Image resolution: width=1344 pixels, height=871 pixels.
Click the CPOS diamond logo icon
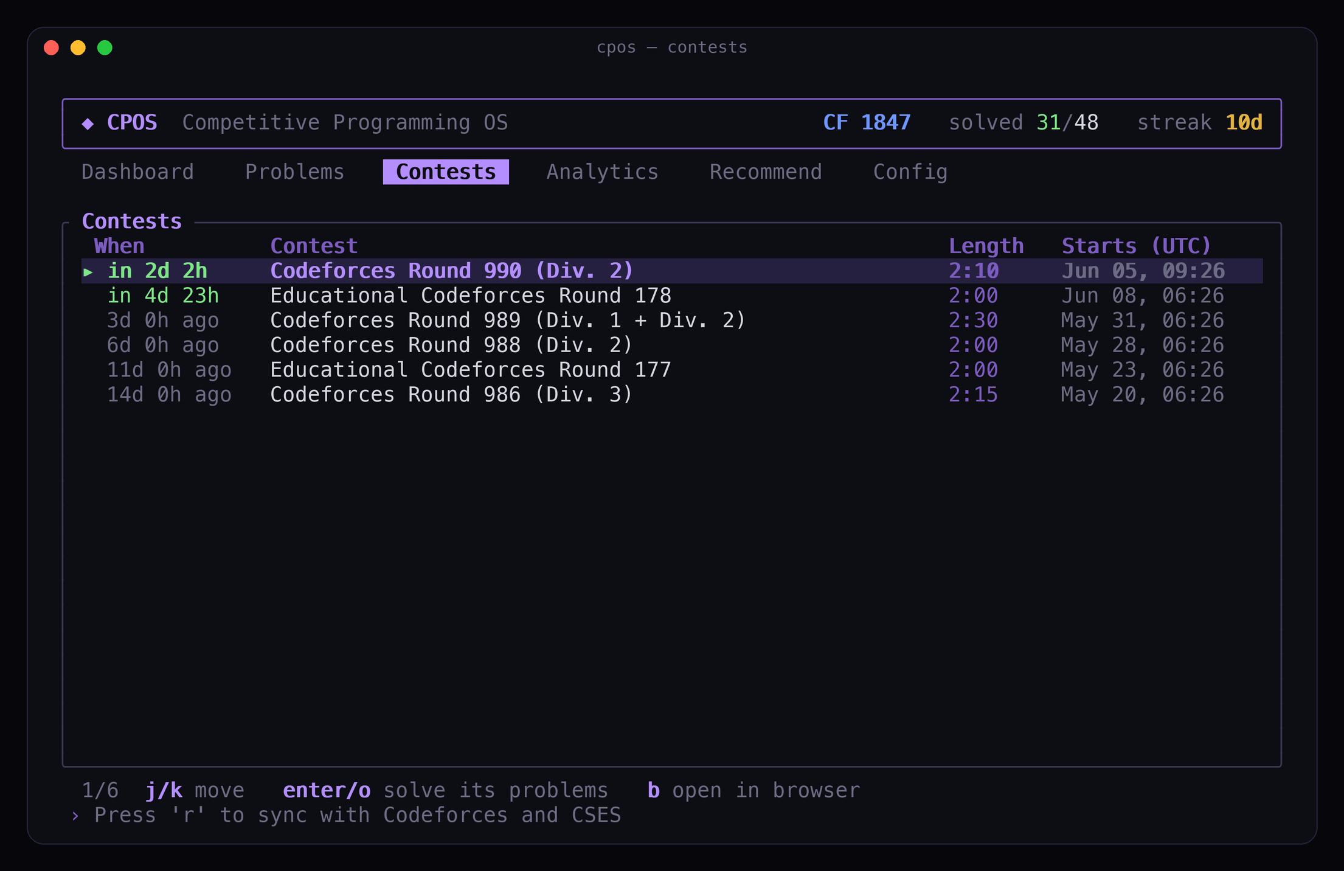tap(88, 123)
